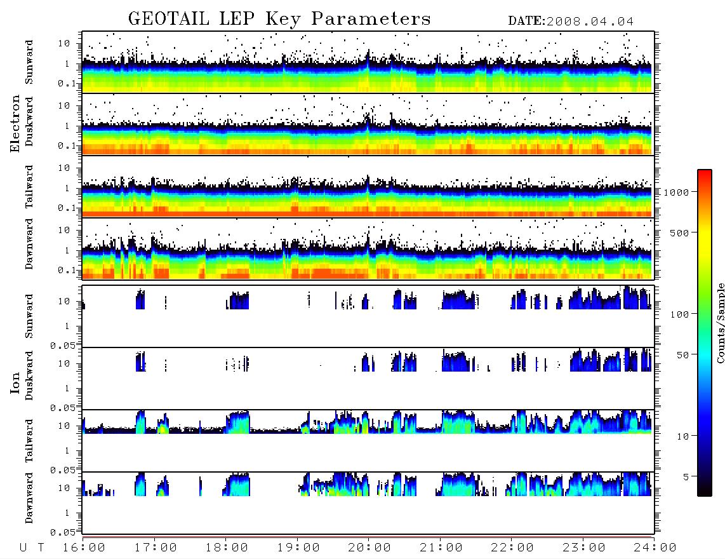This screenshot has height=559, width=725.
Task: Click the "18:00" time tick label
Action: coord(227,548)
